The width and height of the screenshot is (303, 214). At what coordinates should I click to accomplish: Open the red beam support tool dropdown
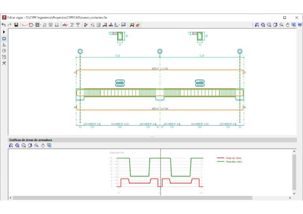pyautogui.click(x=65, y=25)
